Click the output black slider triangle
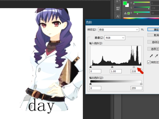The image size is (159, 119). 91,84
